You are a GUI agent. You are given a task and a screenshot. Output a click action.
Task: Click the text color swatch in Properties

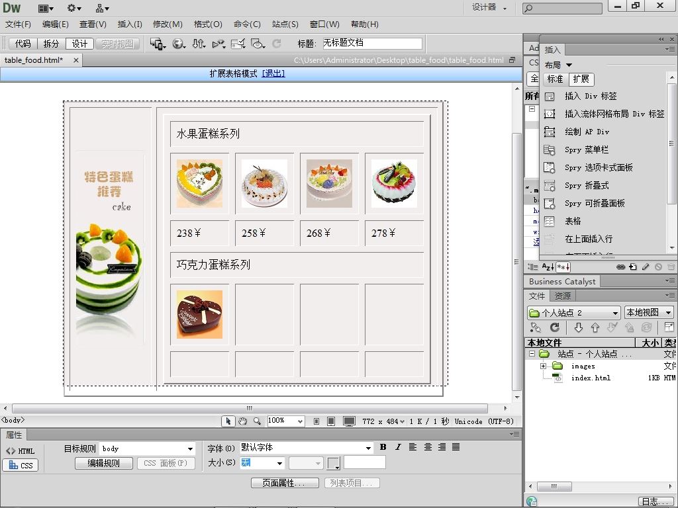pos(334,463)
